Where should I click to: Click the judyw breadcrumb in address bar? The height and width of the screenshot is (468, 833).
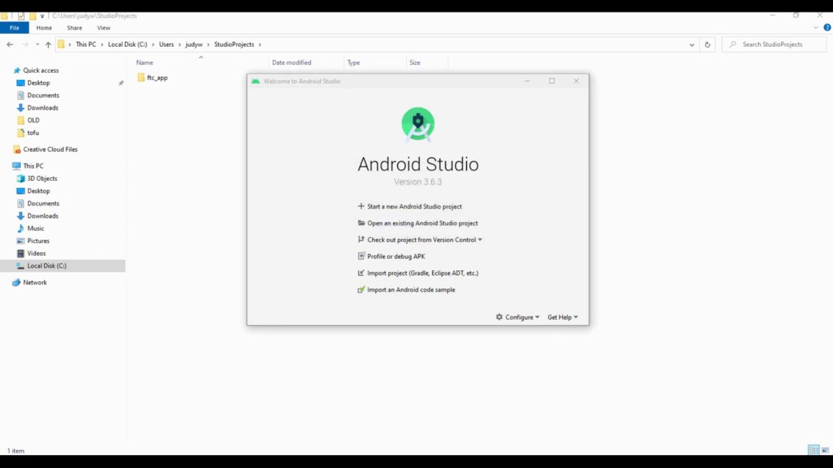click(x=194, y=44)
